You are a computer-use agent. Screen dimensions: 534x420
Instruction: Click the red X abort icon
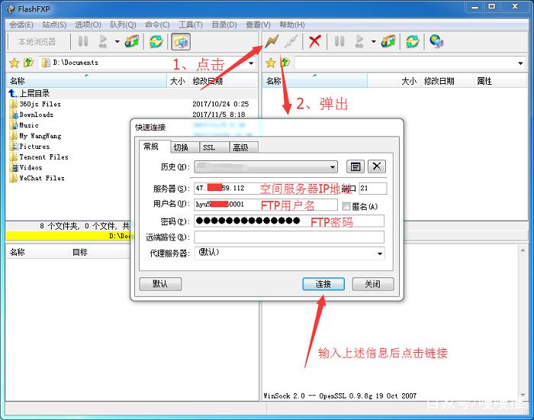(314, 41)
